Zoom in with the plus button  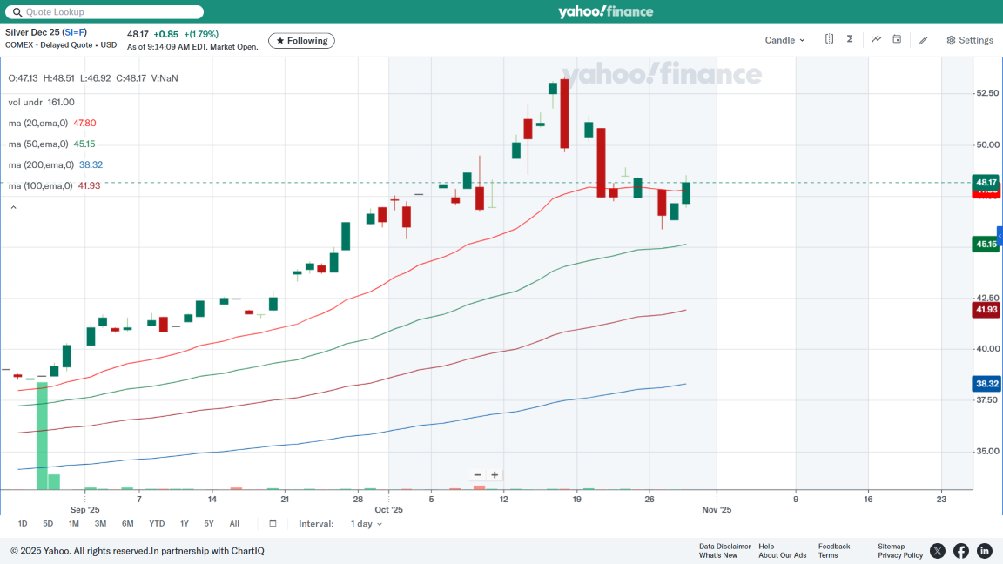coord(495,475)
